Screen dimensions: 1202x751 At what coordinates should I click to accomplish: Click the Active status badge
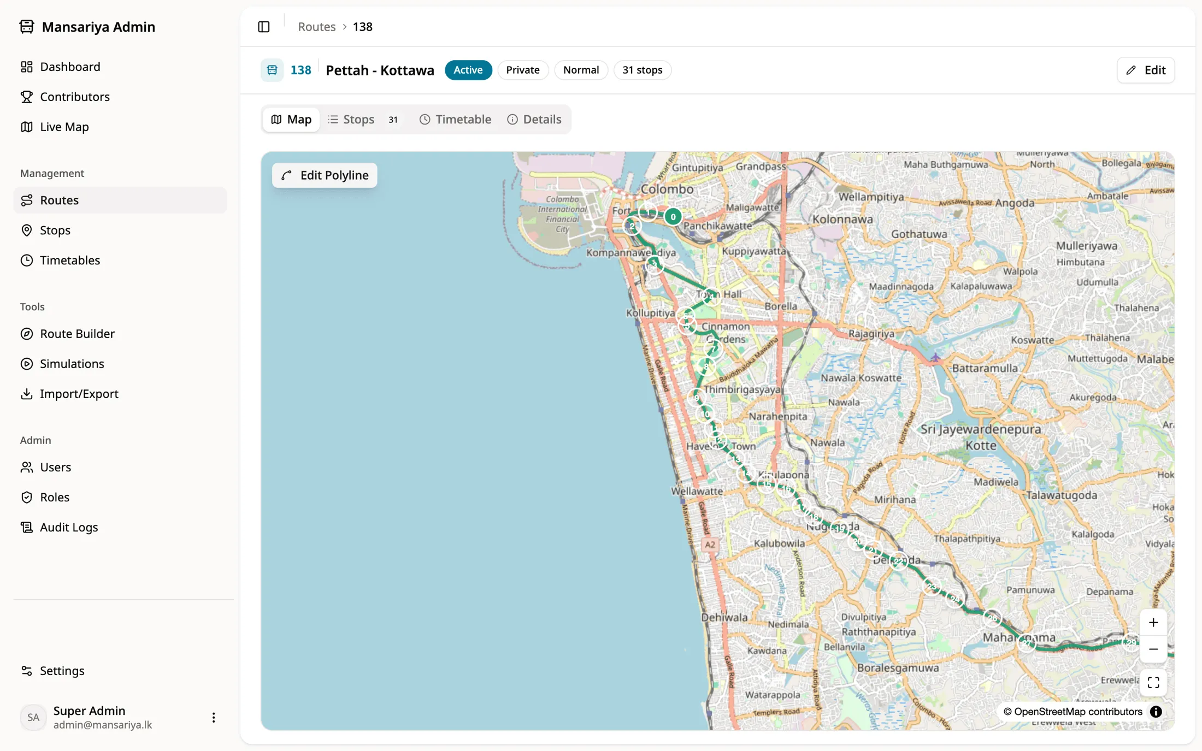pos(468,70)
